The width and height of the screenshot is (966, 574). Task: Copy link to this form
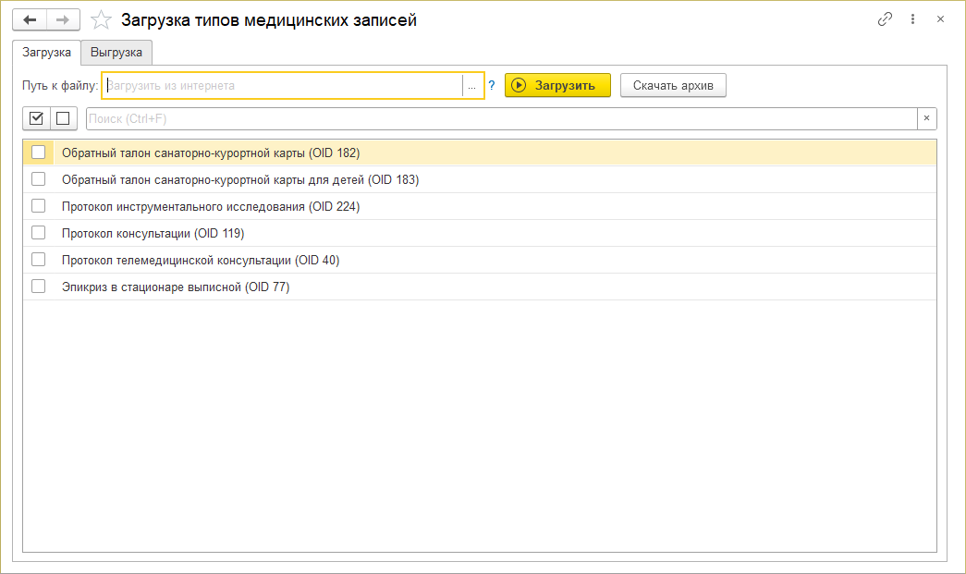(886, 19)
